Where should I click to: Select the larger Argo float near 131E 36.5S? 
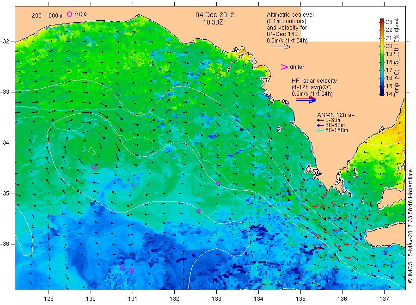(131, 270)
